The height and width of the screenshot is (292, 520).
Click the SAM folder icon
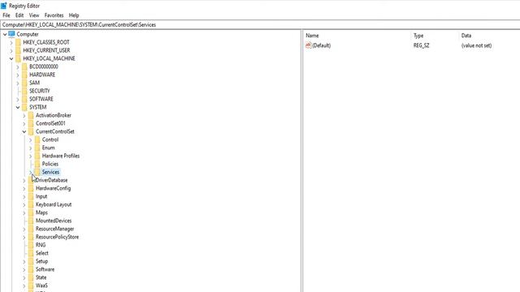pyautogui.click(x=24, y=83)
